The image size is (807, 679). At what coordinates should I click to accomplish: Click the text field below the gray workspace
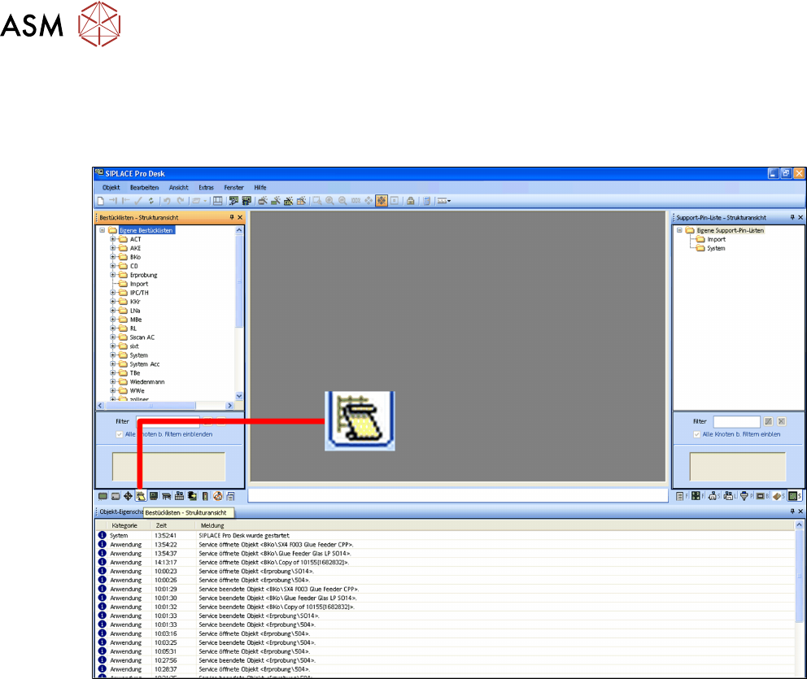[458, 495]
